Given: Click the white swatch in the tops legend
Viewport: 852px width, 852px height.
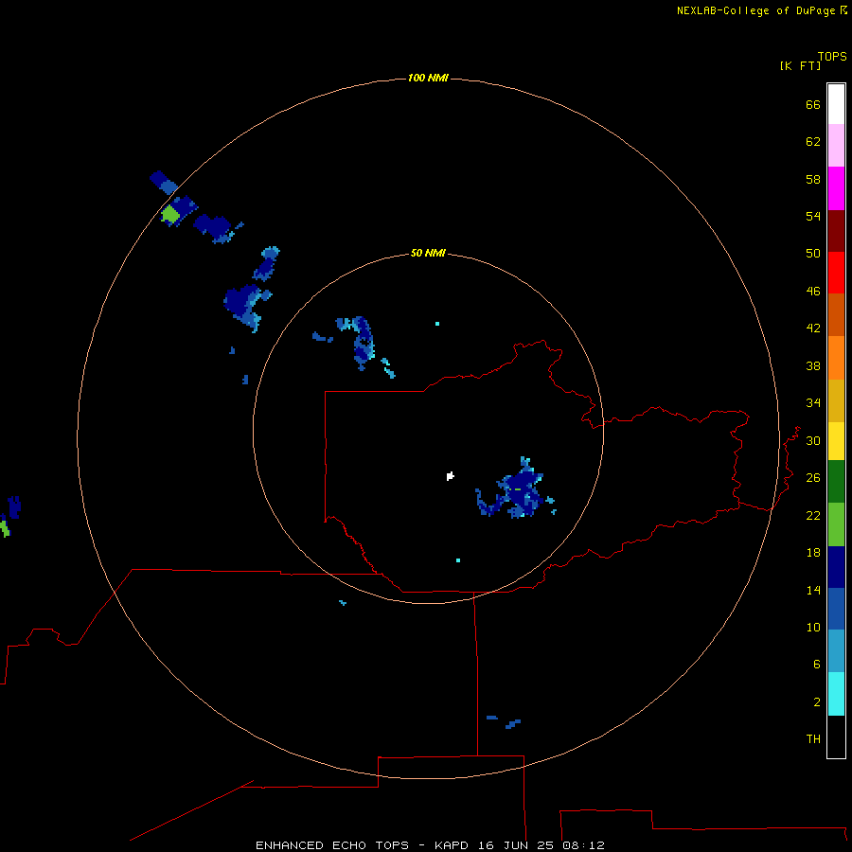Looking at the screenshot, I should [x=836, y=104].
